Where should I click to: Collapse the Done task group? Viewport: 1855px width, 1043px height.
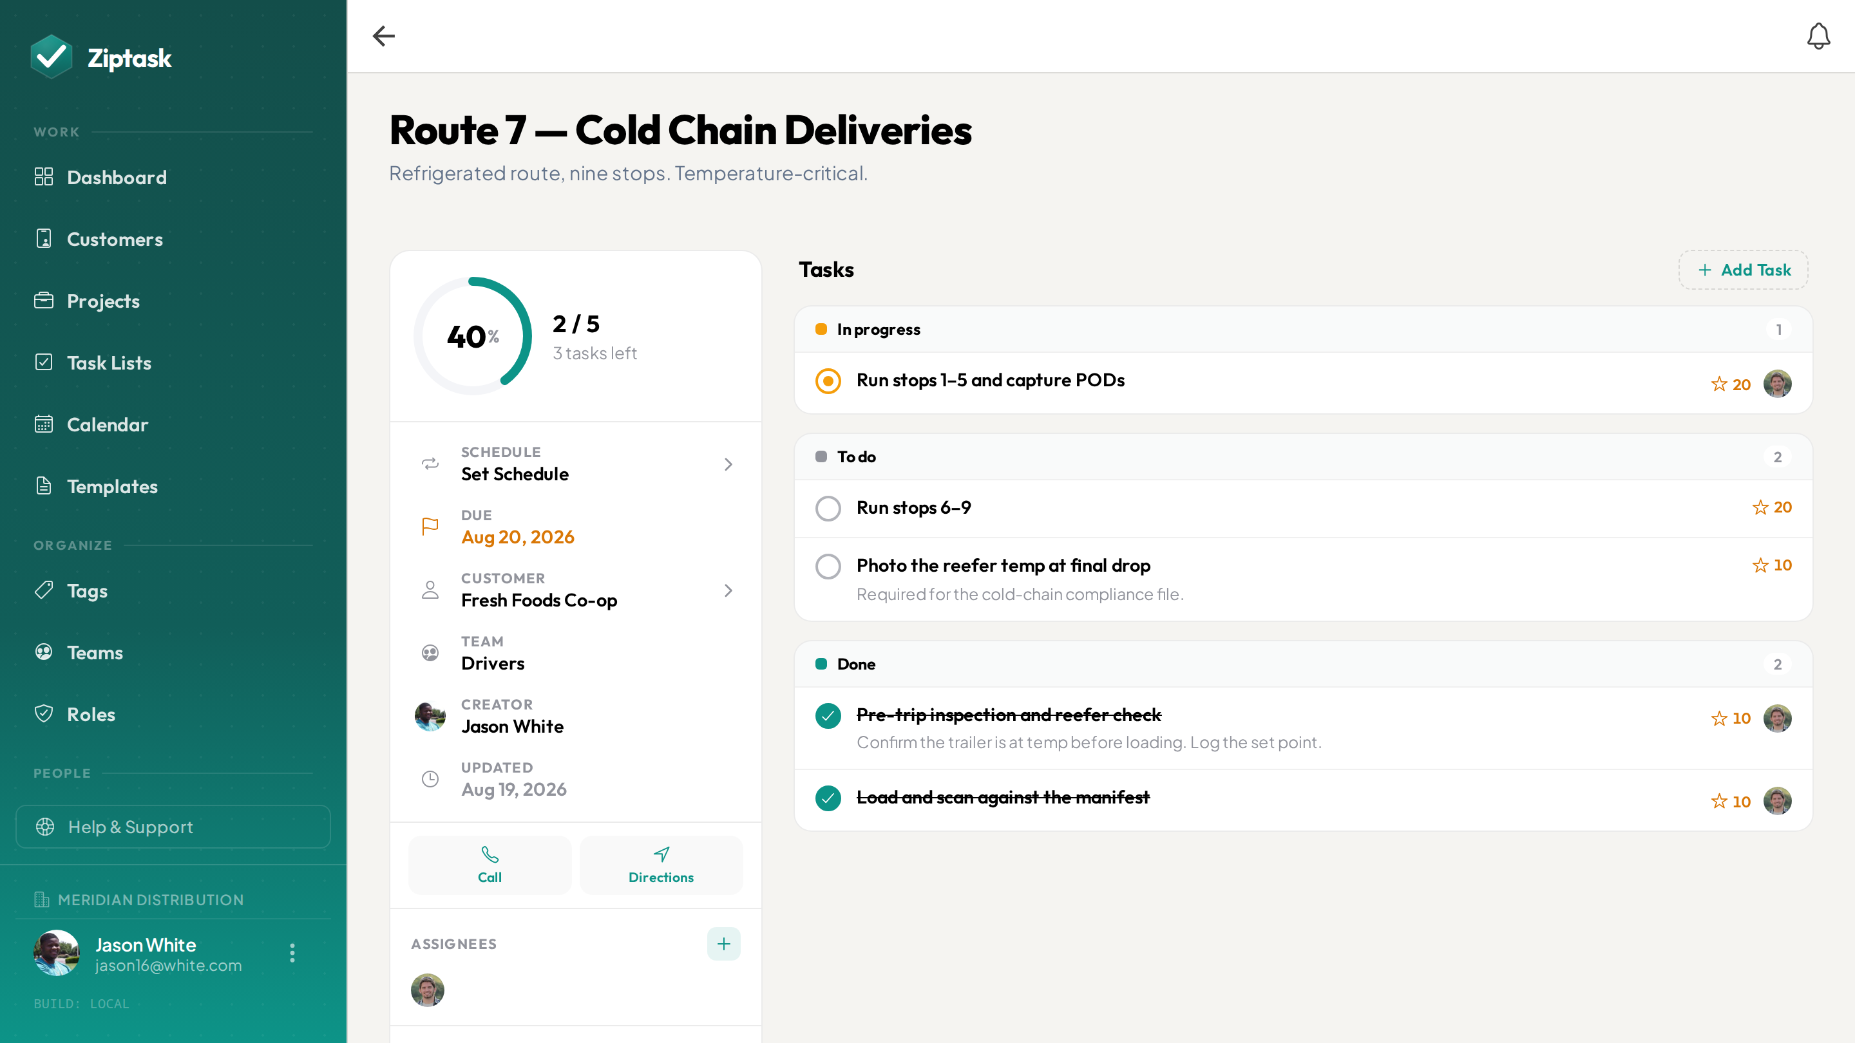tap(1304, 664)
